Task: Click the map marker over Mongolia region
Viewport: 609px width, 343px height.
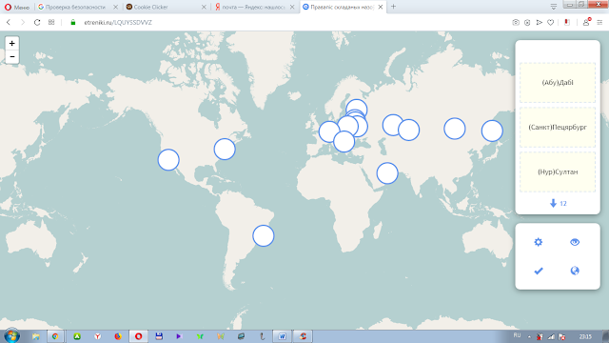Action: (455, 129)
